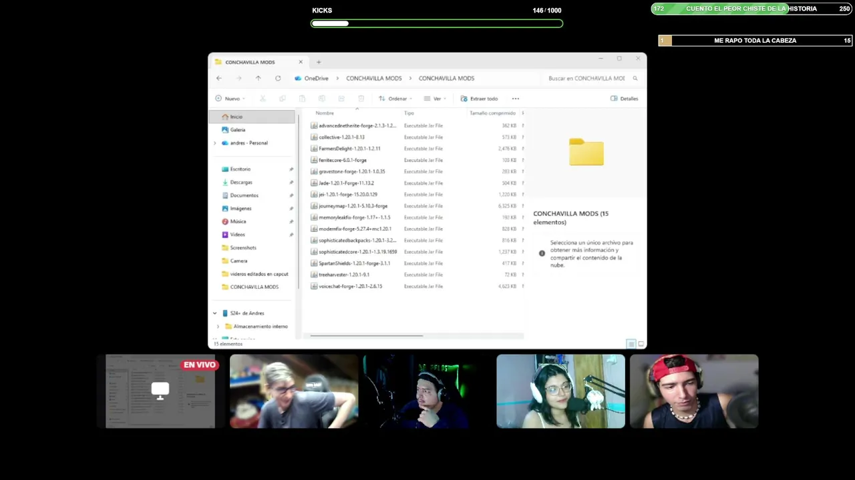Expand the andres - Personal tree node

pos(215,143)
